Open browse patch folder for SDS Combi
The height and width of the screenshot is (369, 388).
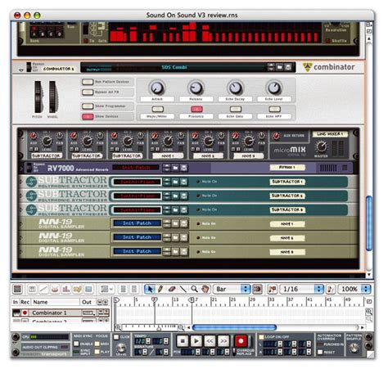tap(280, 67)
